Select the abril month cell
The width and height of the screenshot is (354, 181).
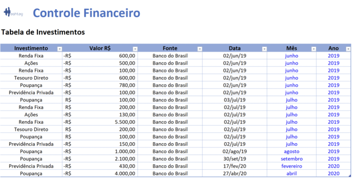click(291, 173)
